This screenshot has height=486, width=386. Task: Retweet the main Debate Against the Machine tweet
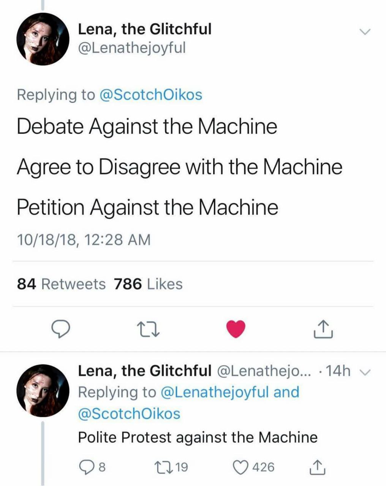[148, 329]
